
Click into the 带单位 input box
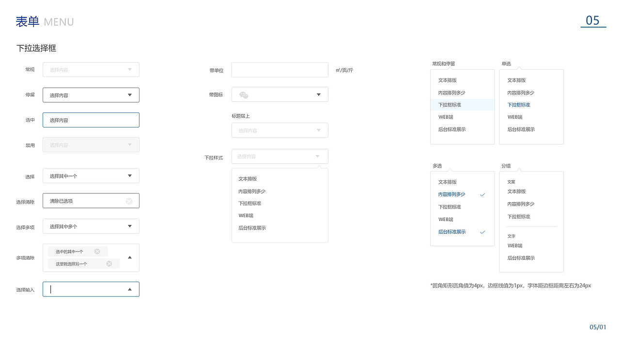point(280,70)
